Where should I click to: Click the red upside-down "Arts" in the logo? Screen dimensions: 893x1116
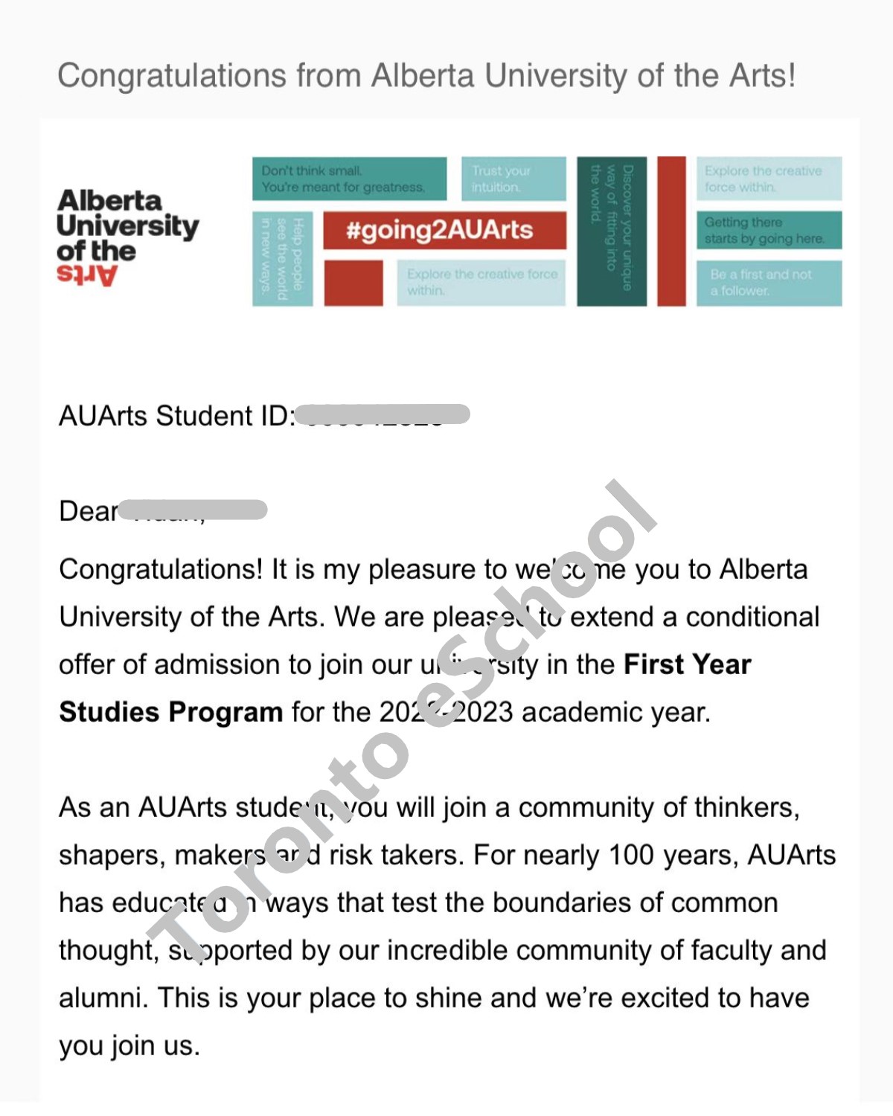pyautogui.click(x=87, y=275)
